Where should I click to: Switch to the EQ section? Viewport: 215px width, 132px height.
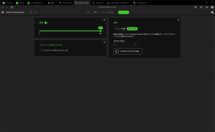coord(88,12)
